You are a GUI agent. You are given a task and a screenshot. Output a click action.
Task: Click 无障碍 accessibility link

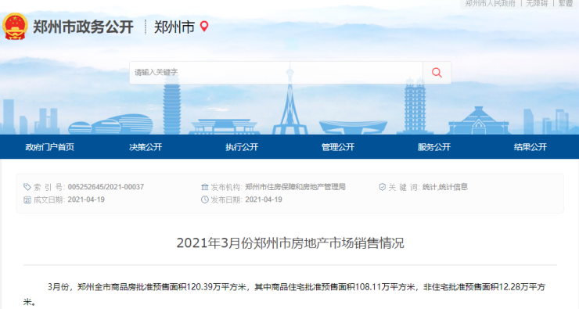click(x=537, y=3)
